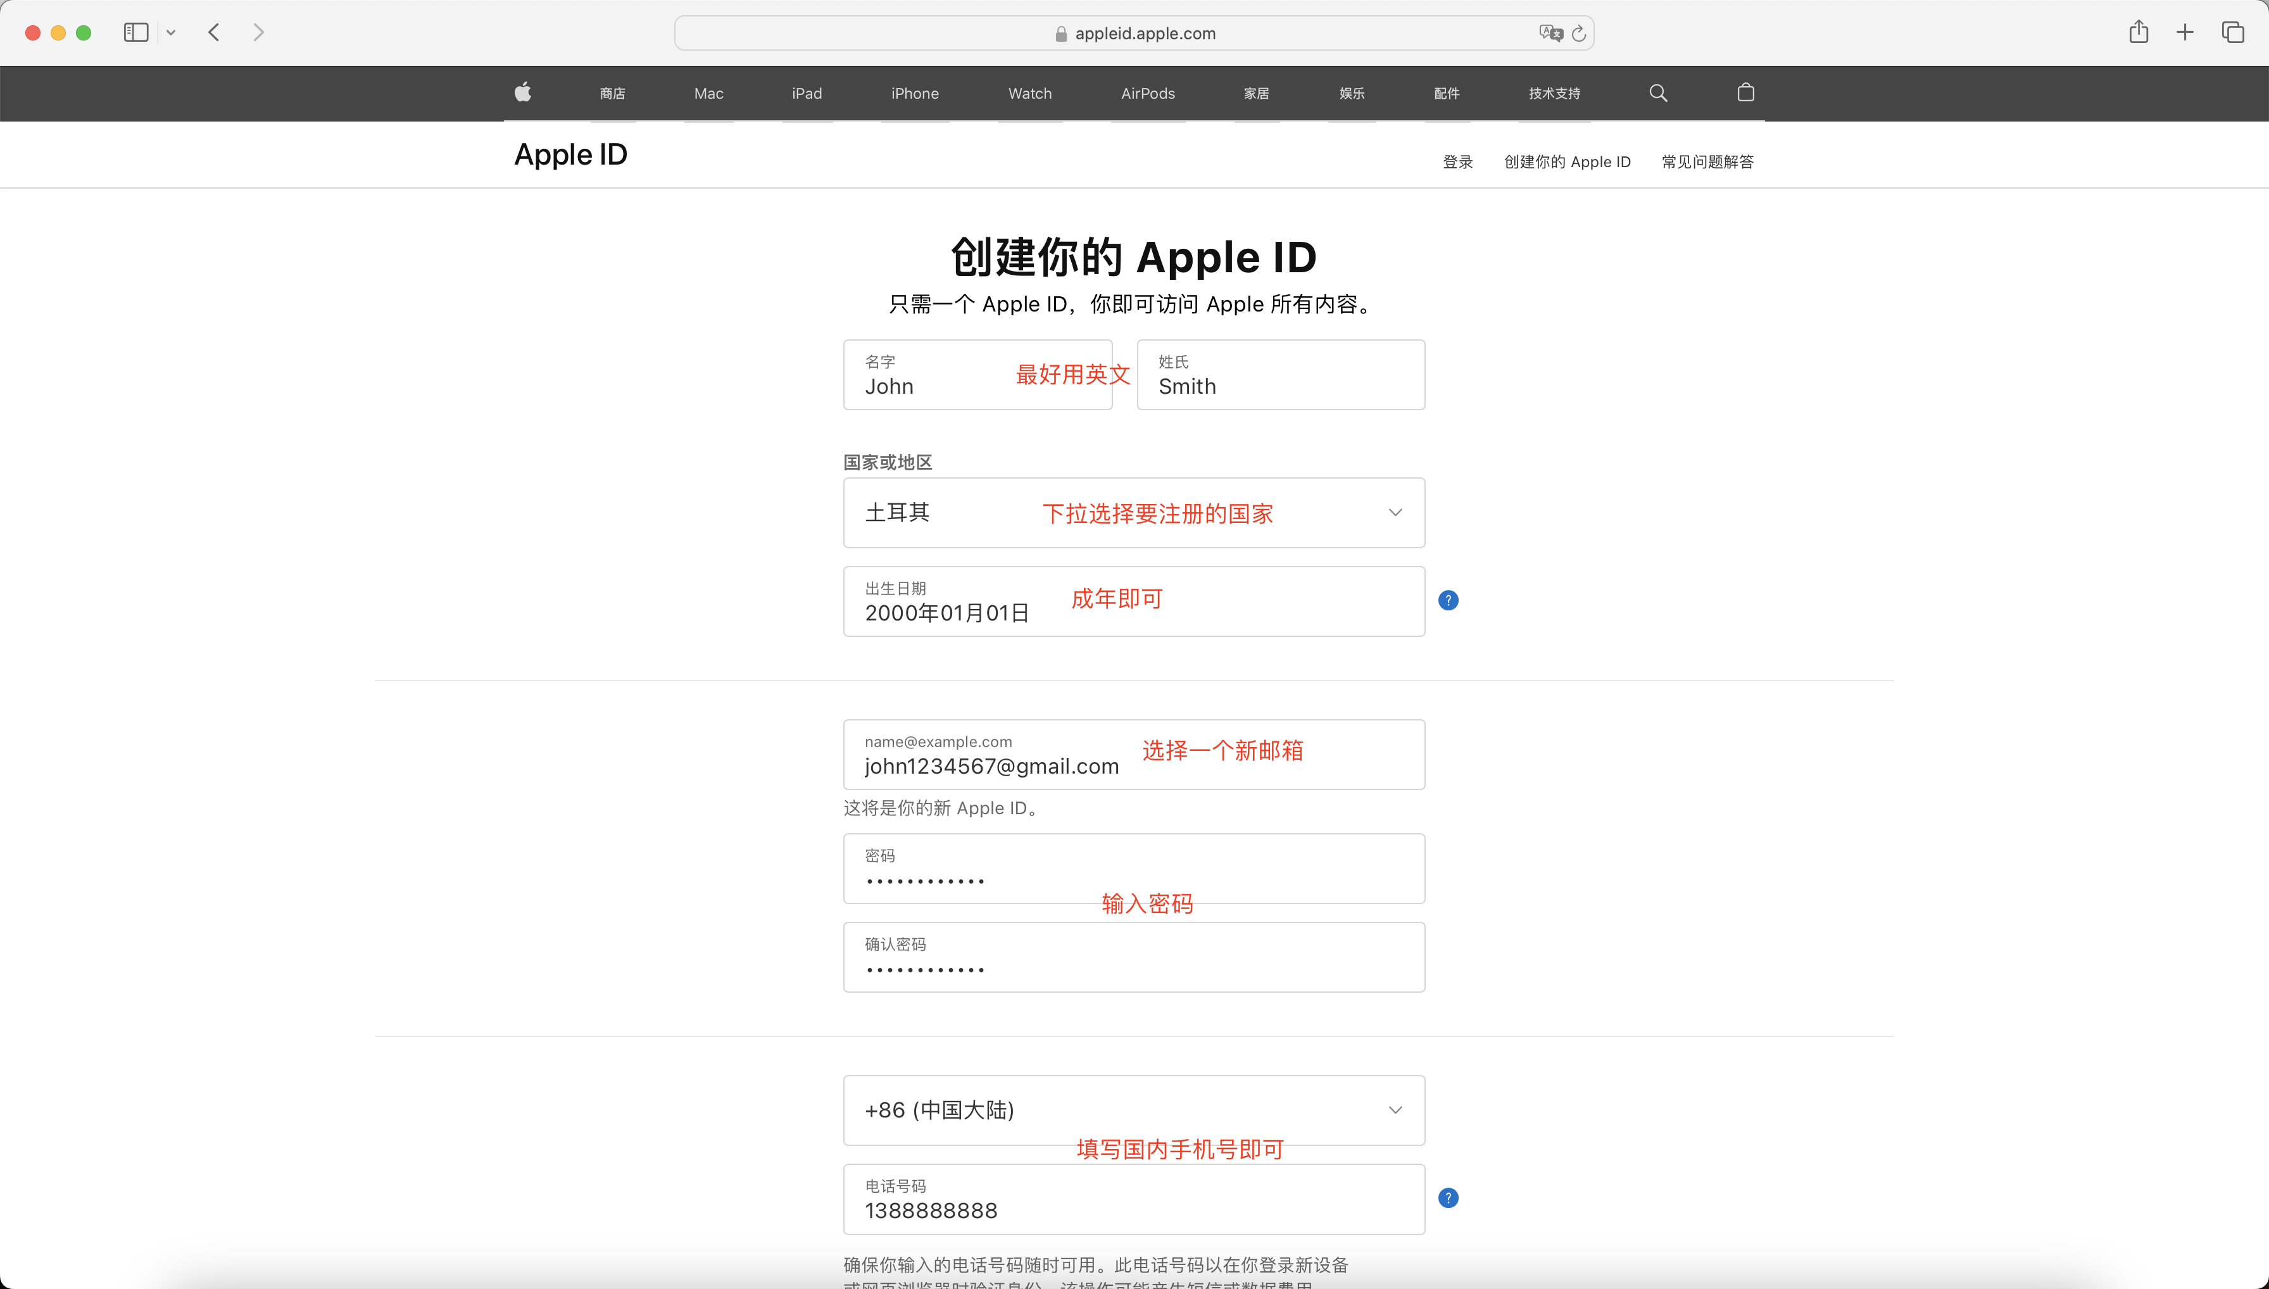Click help icon beside birth date
The width and height of the screenshot is (2269, 1289).
1447,600
